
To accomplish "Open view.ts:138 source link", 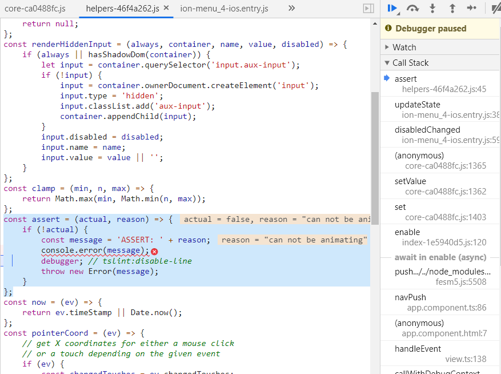I will coord(466,359).
